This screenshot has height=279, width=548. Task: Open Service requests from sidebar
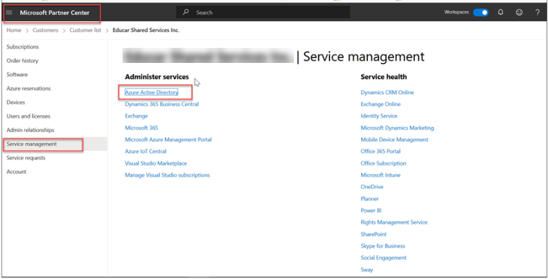tap(25, 158)
